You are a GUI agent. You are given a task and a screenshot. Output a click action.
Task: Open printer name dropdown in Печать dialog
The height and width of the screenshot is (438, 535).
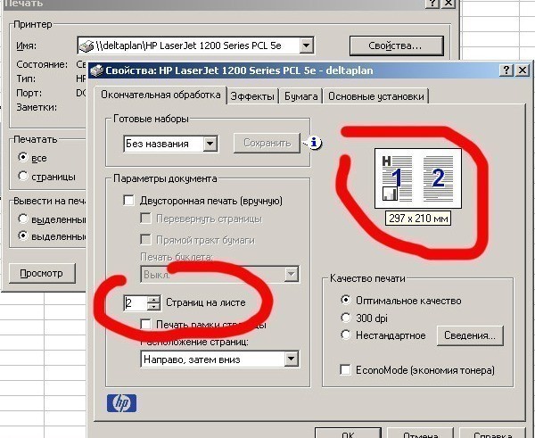point(306,45)
